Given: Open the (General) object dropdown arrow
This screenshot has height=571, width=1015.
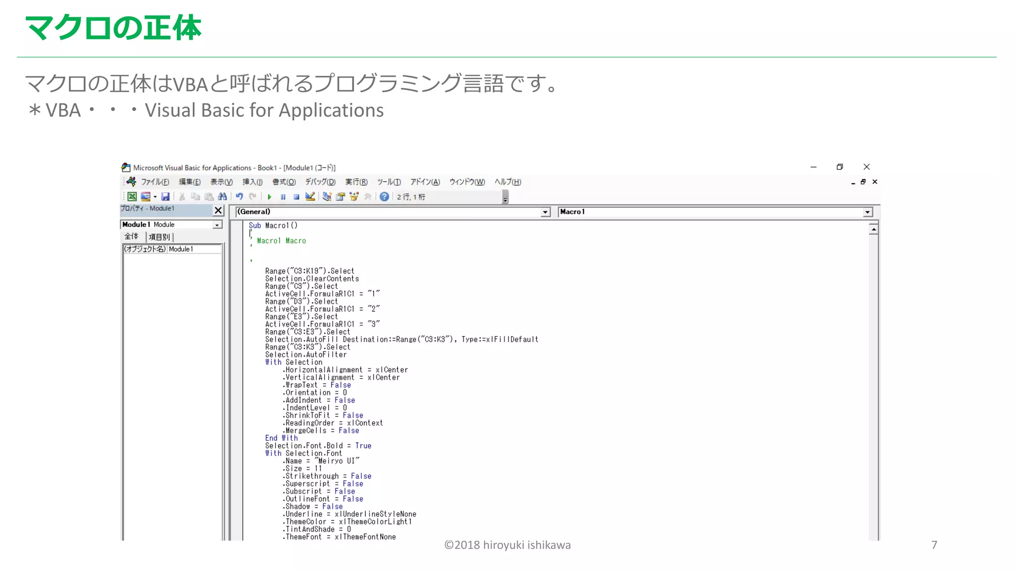Looking at the screenshot, I should point(545,212).
